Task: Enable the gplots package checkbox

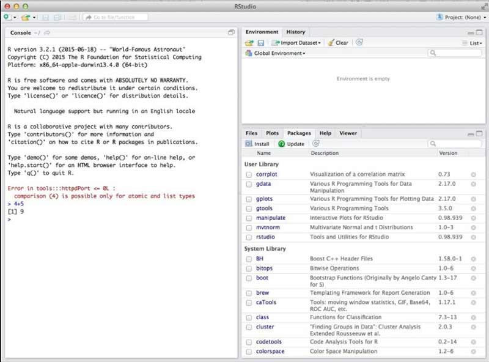Action: pyautogui.click(x=249, y=199)
